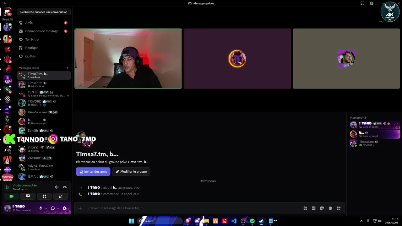Click Read All at top of server list
Image resolution: width=402 pixels, height=226 pixels.
(8, 19)
